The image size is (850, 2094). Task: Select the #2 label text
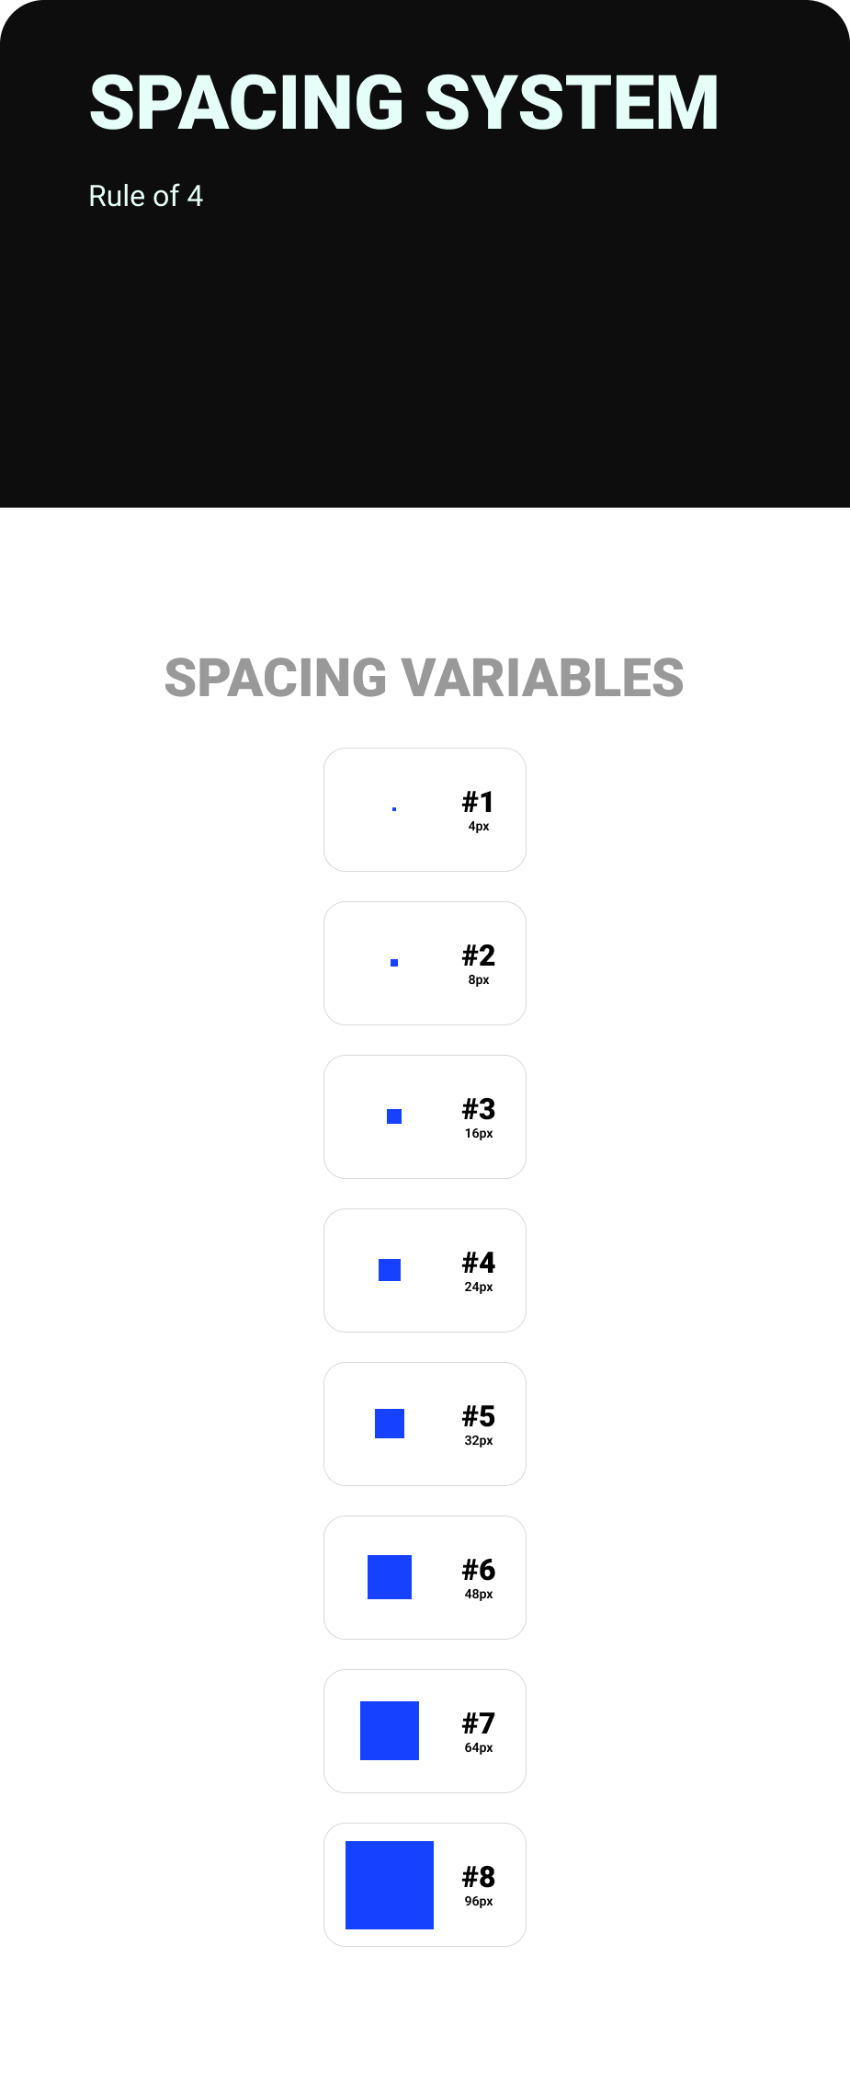tap(479, 955)
